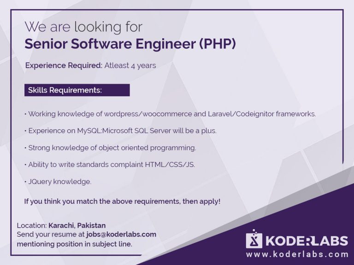Click the "We are looking for" heading

[83, 26]
